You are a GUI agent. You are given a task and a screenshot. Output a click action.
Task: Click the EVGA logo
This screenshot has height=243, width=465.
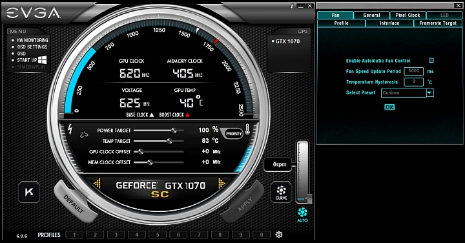click(x=33, y=14)
